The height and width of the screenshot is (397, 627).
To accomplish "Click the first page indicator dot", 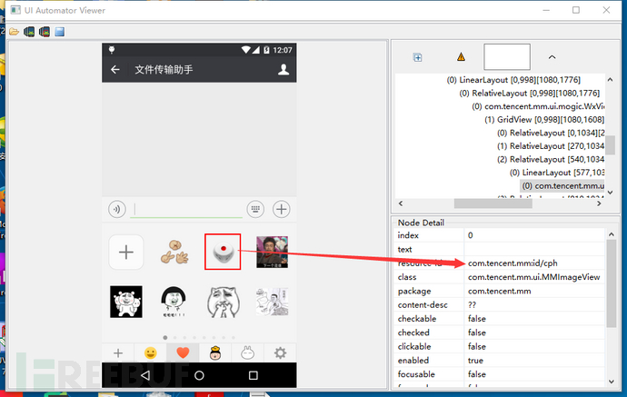I will pos(165,337).
